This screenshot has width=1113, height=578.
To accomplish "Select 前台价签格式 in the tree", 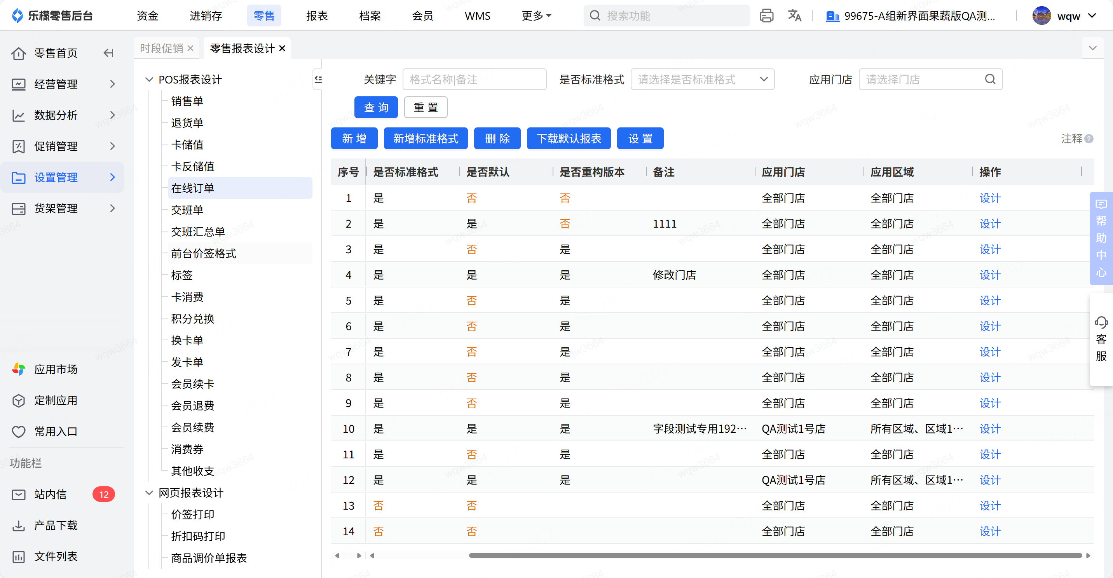I will coord(204,253).
